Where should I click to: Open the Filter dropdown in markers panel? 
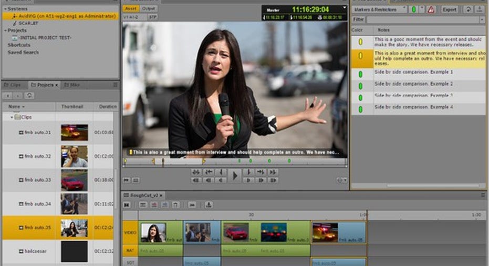(482, 19)
